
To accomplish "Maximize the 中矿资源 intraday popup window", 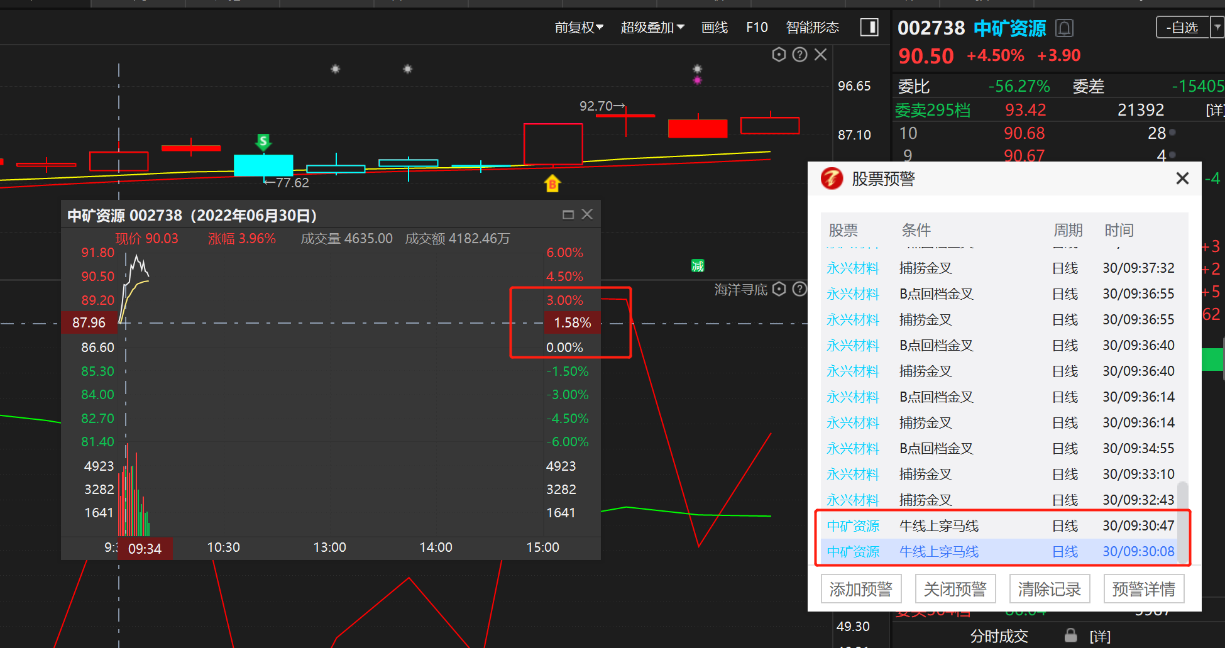I will (568, 215).
